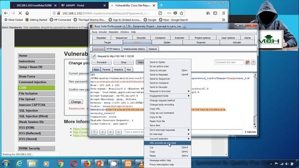Open the Decoder tab

[141, 38]
